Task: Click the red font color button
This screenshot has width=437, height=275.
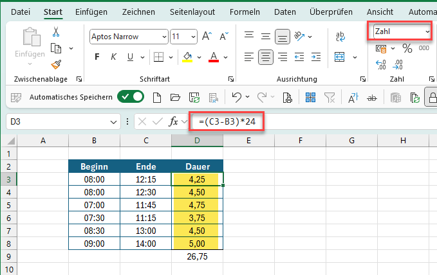Action: pos(213,57)
